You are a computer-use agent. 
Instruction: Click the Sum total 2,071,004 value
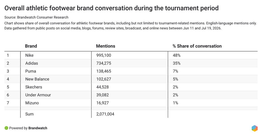pyautogui.click(x=105, y=114)
